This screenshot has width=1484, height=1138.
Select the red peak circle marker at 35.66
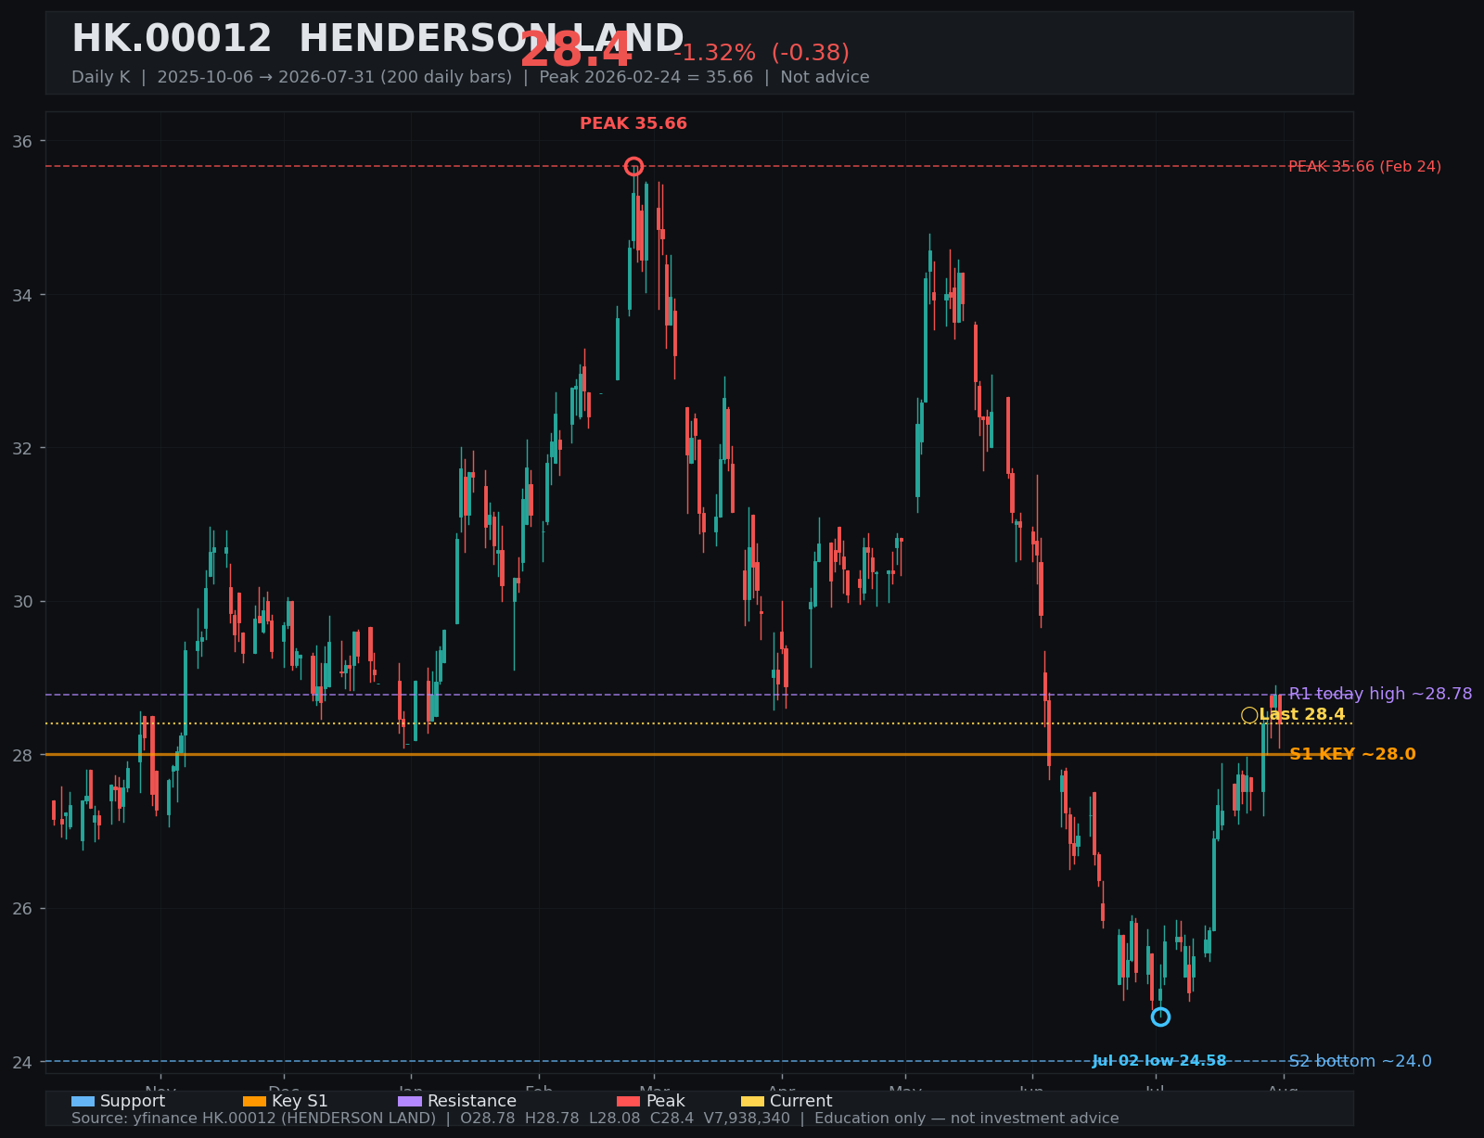633,166
